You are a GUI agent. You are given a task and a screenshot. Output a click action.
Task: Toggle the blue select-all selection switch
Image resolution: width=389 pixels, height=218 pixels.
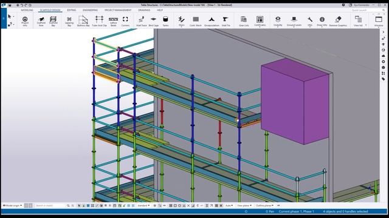point(88,205)
